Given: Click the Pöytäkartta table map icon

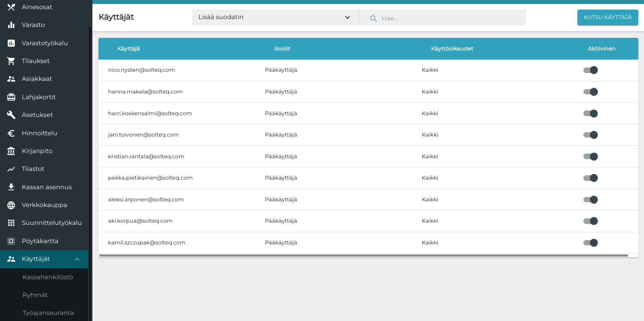Looking at the screenshot, I should click(11, 241).
